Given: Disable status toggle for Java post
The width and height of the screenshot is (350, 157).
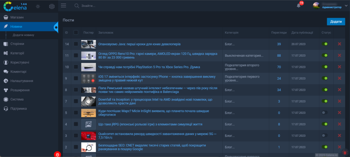Looking at the screenshot, I should coord(324,44).
